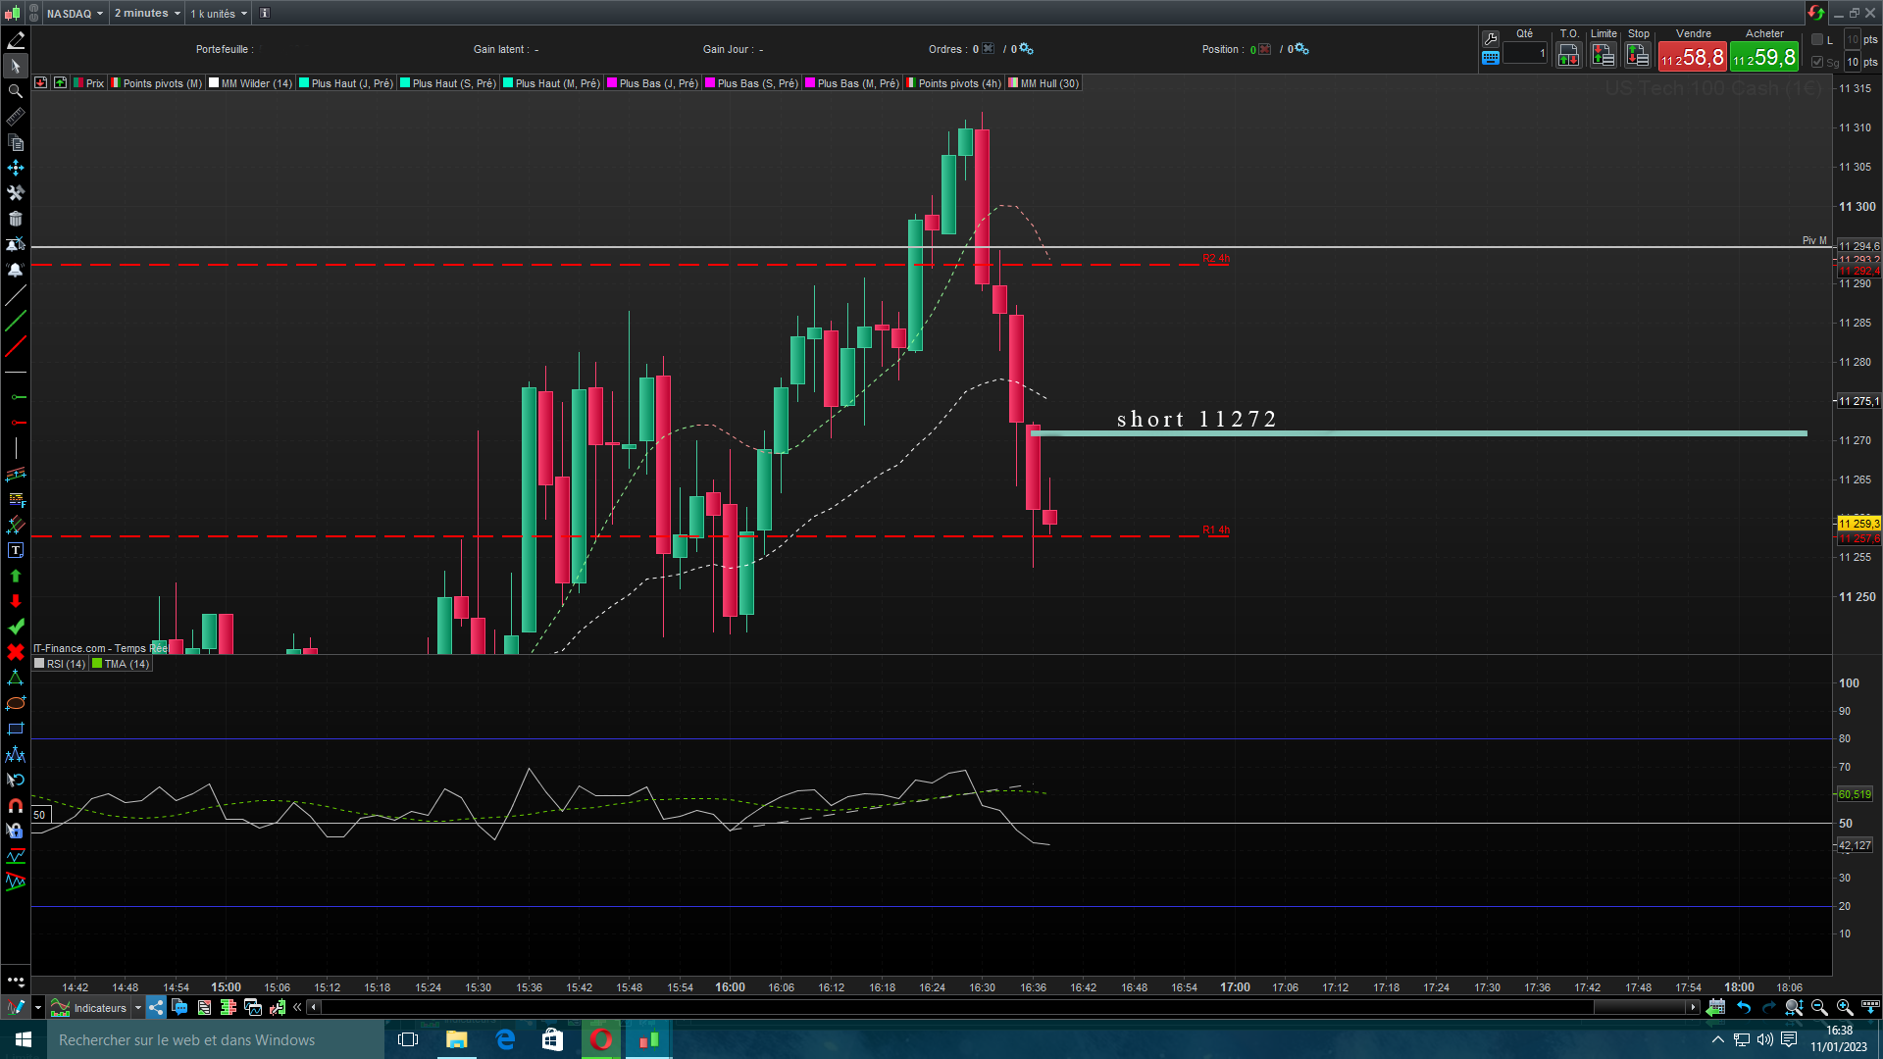Click the MM Hull (30) color swatch
Screen dimensions: 1883x1059
click(x=1013, y=83)
